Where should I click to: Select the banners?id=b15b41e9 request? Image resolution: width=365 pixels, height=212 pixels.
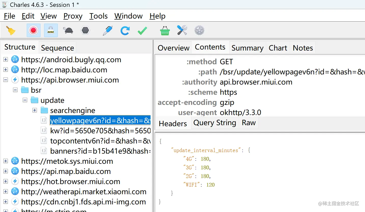coord(100,151)
